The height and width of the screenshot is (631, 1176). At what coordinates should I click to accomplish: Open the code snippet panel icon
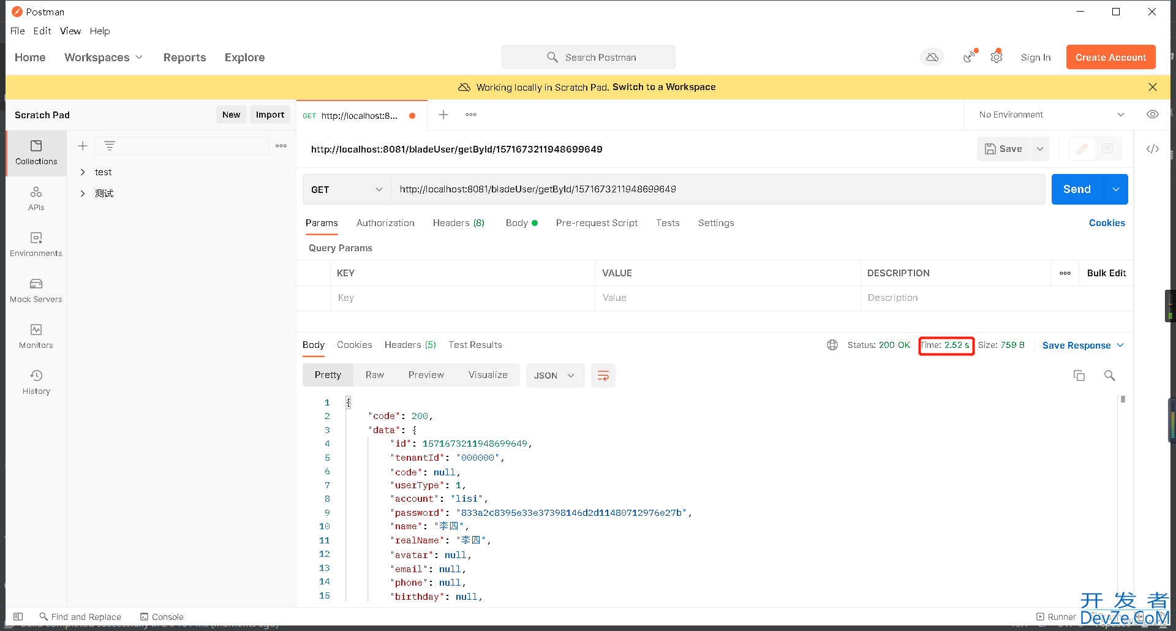(1153, 149)
